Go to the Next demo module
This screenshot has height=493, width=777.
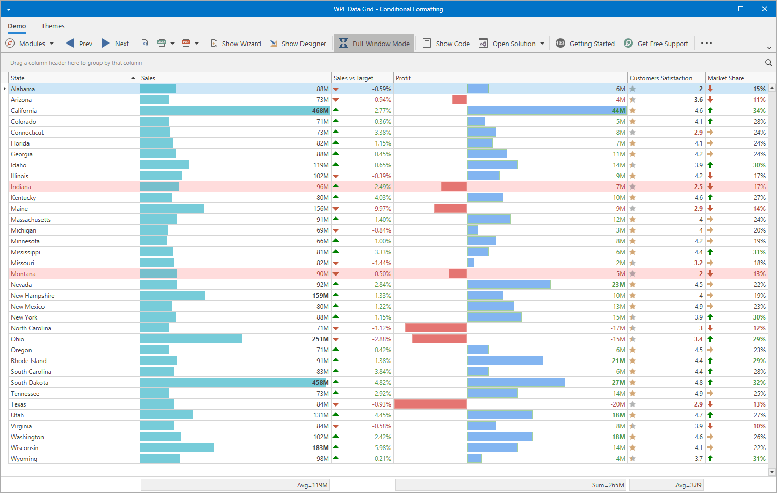pyautogui.click(x=116, y=44)
